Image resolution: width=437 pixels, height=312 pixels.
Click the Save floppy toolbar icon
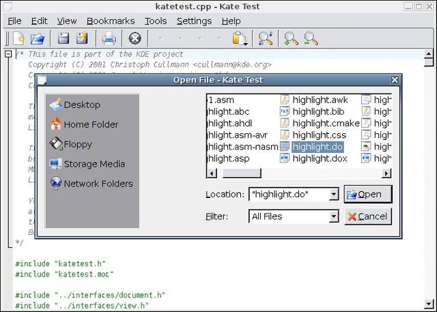click(x=64, y=38)
